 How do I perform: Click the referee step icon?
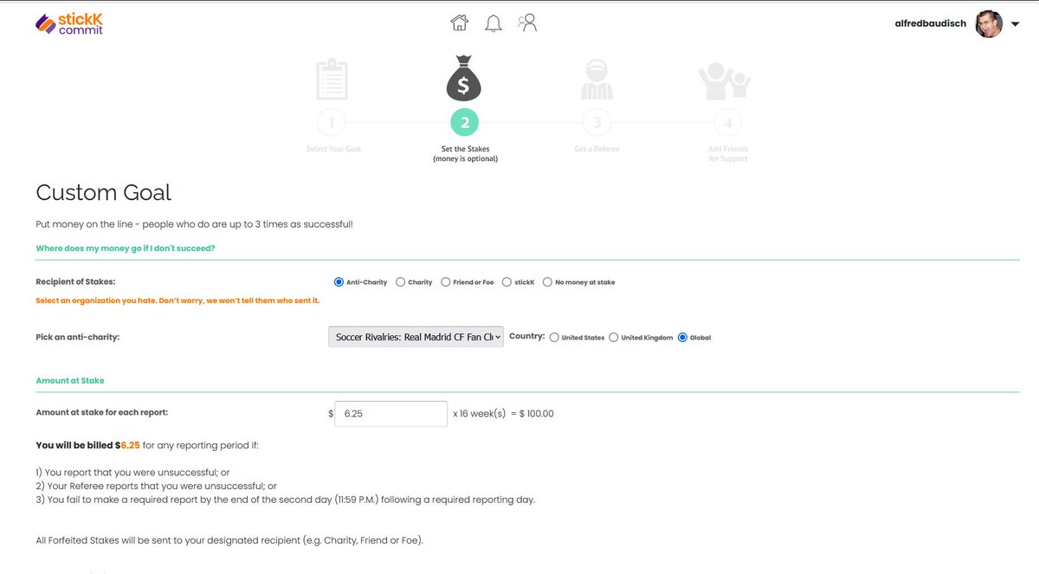tap(596, 80)
